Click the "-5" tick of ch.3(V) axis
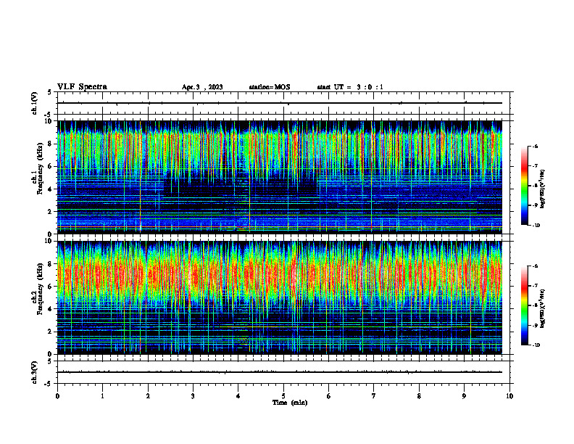This screenshot has width=574, height=444. [x=49, y=384]
